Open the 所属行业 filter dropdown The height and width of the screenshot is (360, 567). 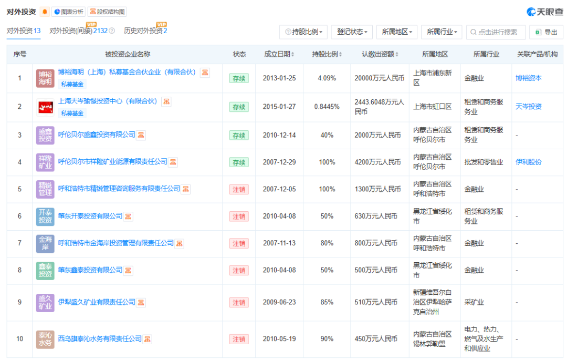pos(440,32)
